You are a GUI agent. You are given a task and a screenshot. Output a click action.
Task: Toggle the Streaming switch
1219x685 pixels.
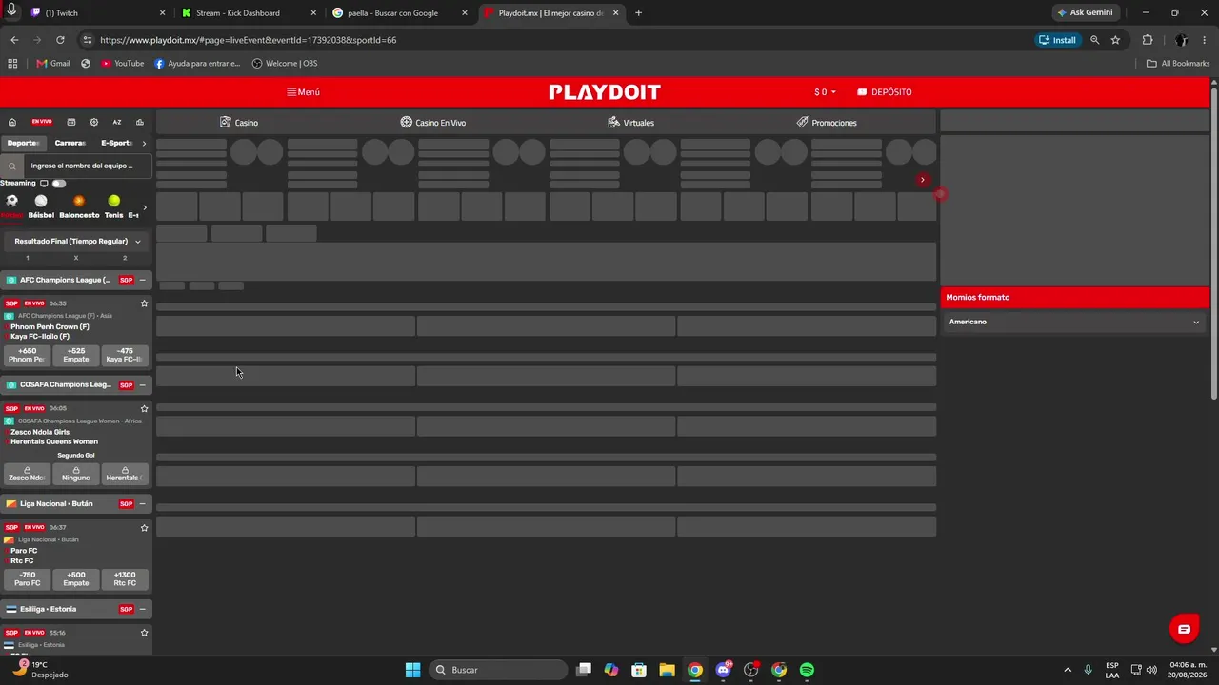[59, 183]
